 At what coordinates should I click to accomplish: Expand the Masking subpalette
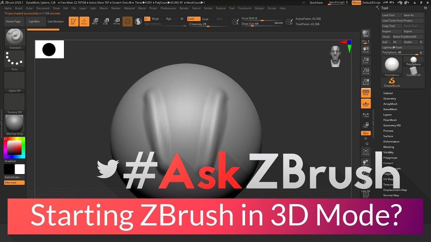tap(389, 147)
